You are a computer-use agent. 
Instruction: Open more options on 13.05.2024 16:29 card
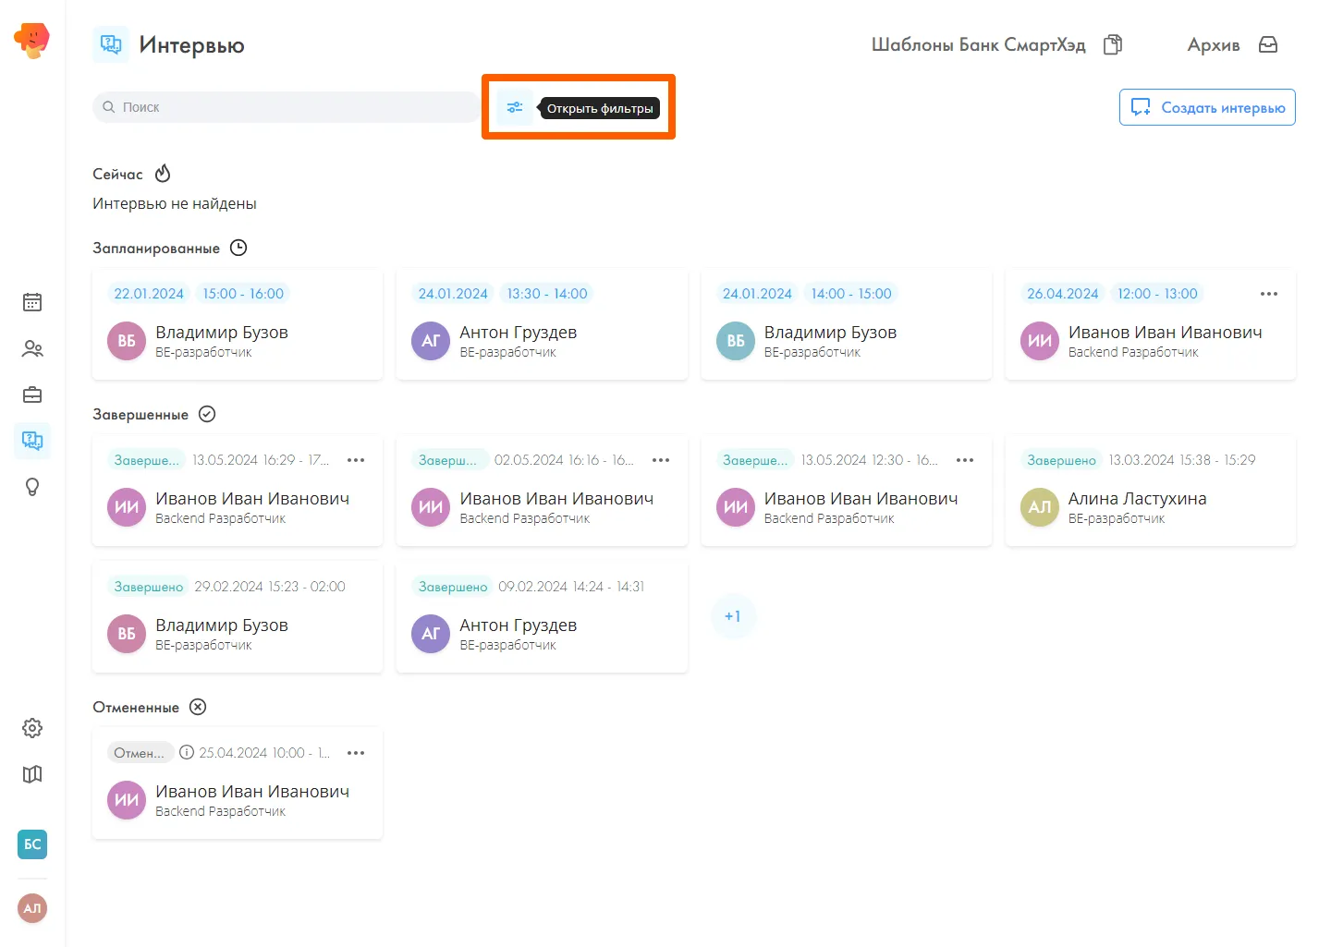click(x=356, y=460)
